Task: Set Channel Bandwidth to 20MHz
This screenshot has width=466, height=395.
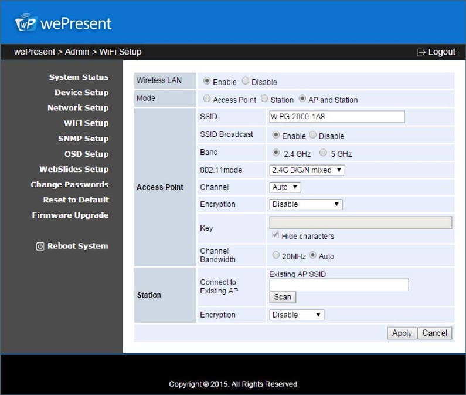Action: (276, 255)
